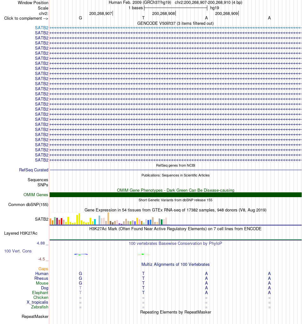This screenshot has width=302, height=324.
Task: Click the Chicken species label
Action: (x=41, y=297)
